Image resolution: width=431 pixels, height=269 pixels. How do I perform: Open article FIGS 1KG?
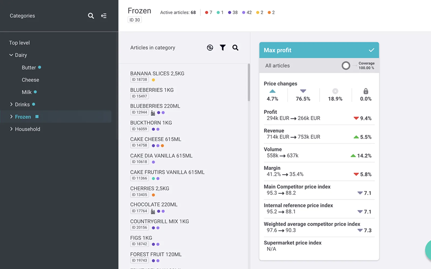141,238
